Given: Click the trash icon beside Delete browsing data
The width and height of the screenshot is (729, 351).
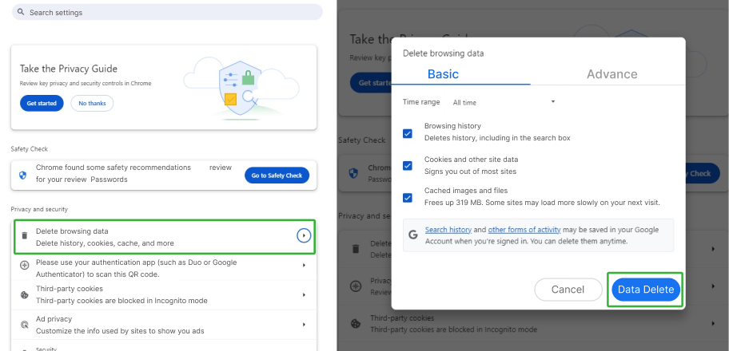Looking at the screenshot, I should 25,236.
